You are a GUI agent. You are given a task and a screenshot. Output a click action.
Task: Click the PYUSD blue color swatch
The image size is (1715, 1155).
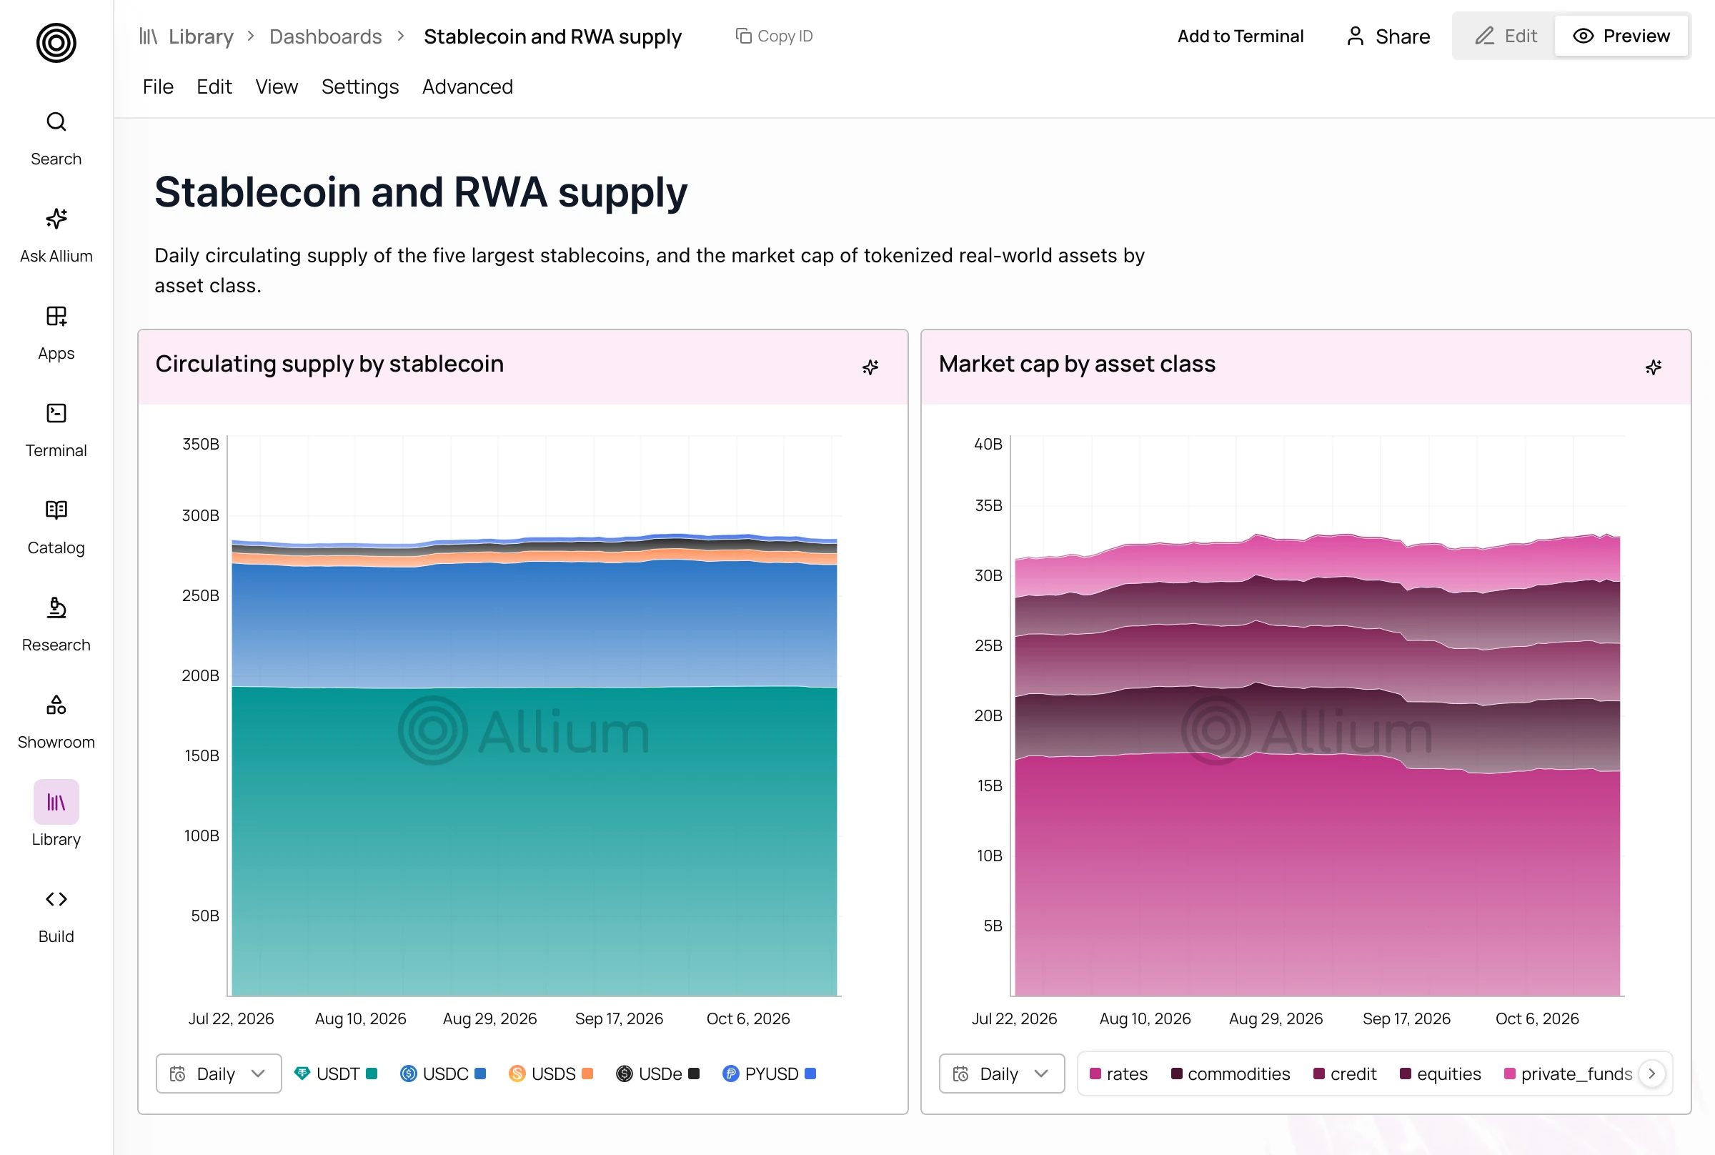(x=810, y=1074)
